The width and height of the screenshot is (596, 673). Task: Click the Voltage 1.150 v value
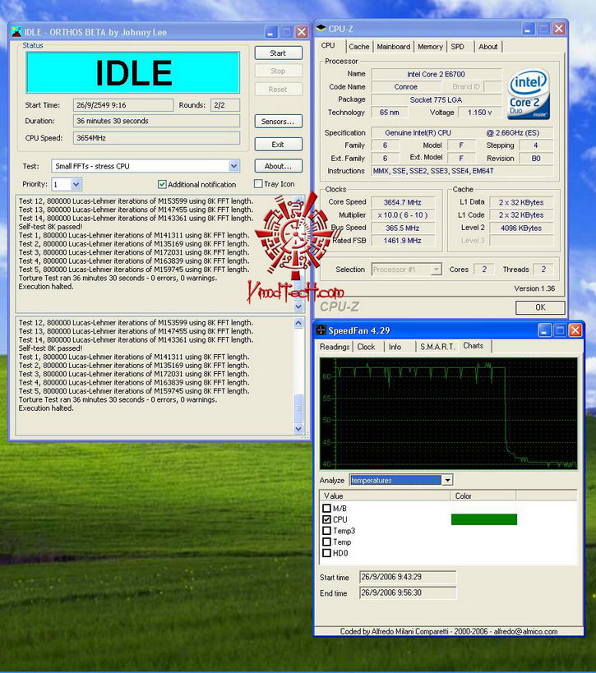point(479,113)
